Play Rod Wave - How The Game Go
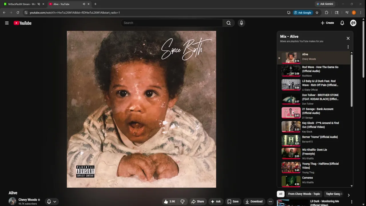 [314, 71]
